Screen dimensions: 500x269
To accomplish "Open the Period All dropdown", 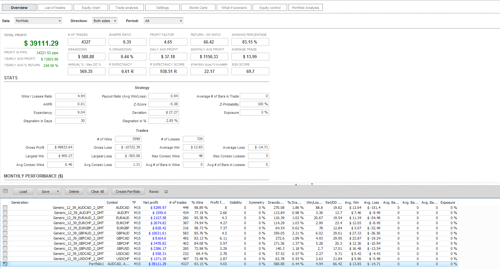I will (x=163, y=21).
